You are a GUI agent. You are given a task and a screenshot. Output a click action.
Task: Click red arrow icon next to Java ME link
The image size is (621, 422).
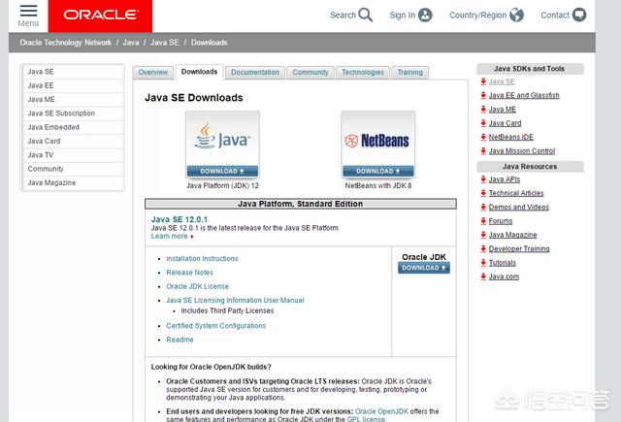(483, 110)
